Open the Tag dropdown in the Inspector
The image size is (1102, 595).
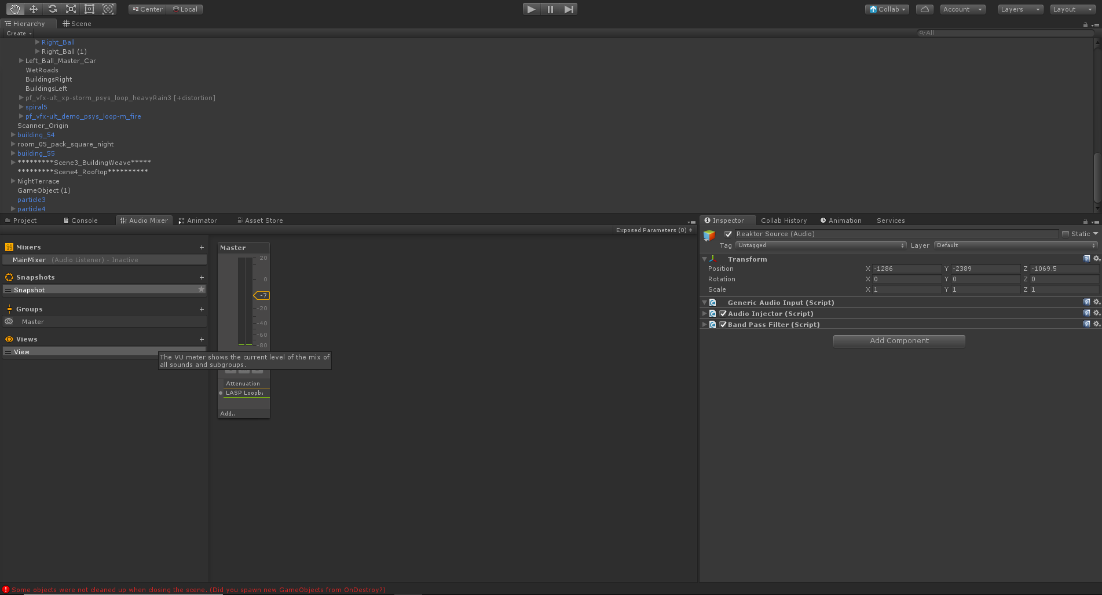coord(819,245)
